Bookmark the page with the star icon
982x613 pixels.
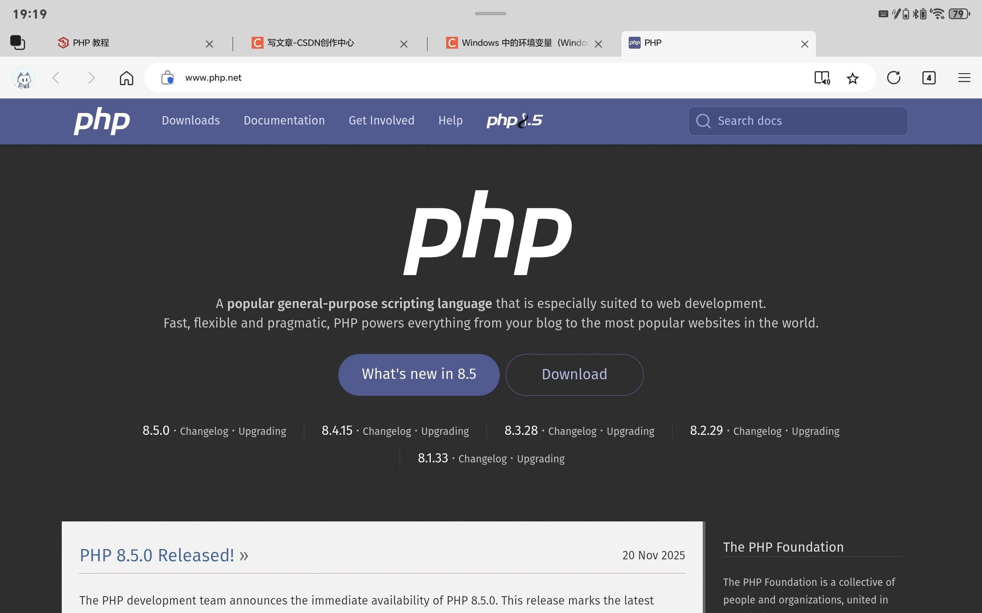point(853,78)
